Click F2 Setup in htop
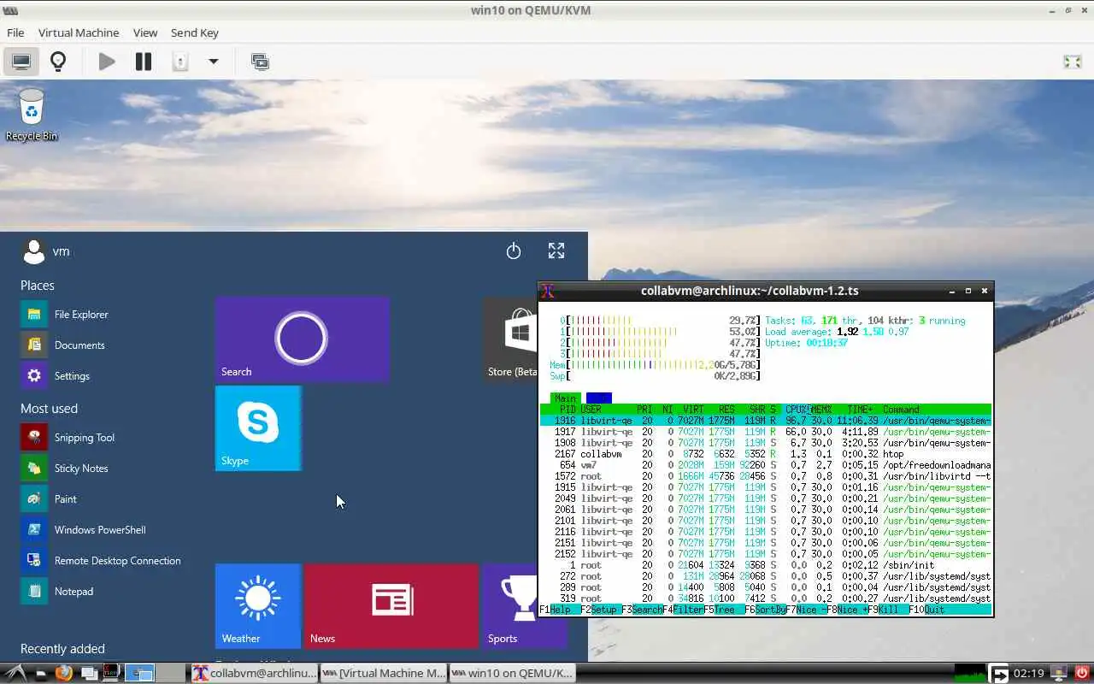 coord(599,610)
